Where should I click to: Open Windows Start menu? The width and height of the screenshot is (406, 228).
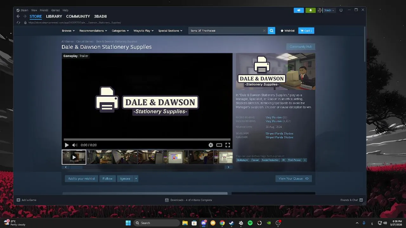tap(128, 223)
